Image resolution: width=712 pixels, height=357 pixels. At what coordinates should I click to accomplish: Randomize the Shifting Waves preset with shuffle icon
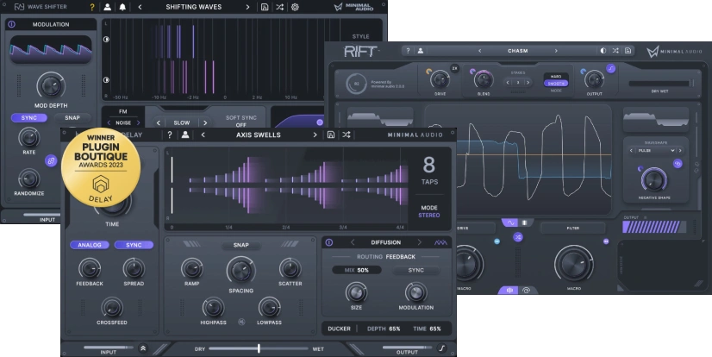tap(279, 7)
